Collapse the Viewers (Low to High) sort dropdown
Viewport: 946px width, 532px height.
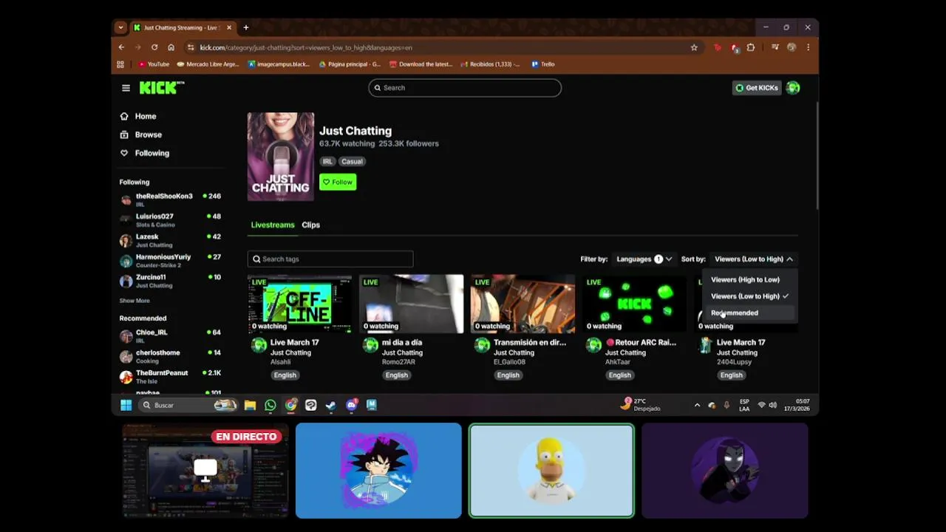754,259
